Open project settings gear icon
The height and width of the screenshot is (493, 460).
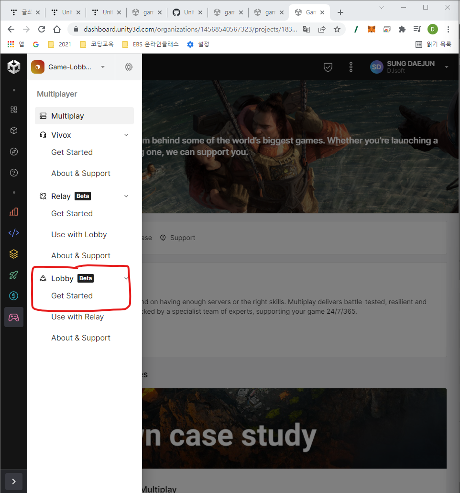(129, 67)
